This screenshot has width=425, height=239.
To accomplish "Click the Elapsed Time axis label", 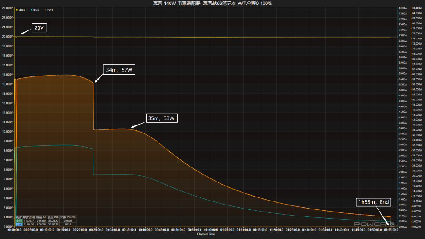I will [x=206, y=234].
